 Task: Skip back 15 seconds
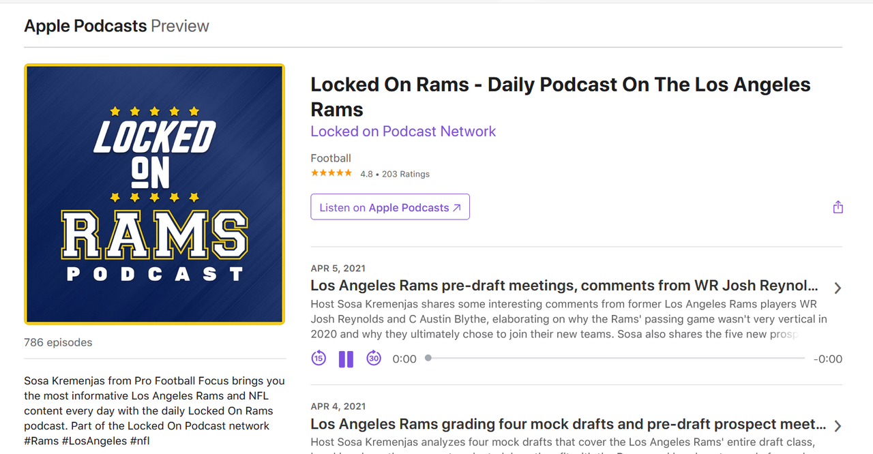click(319, 358)
